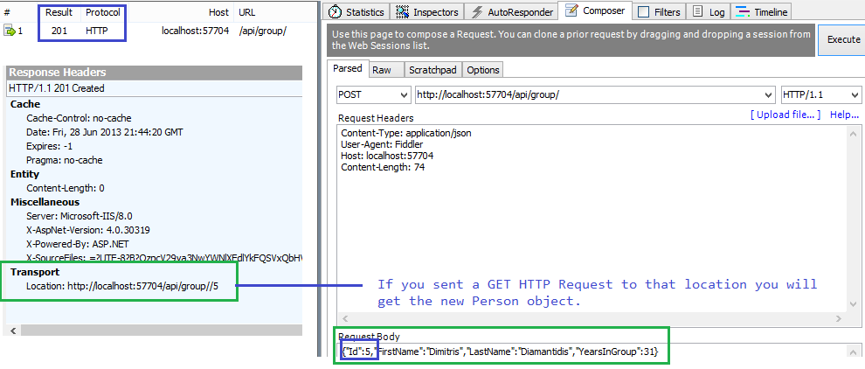Select the Options tab in Composer

coord(482,70)
